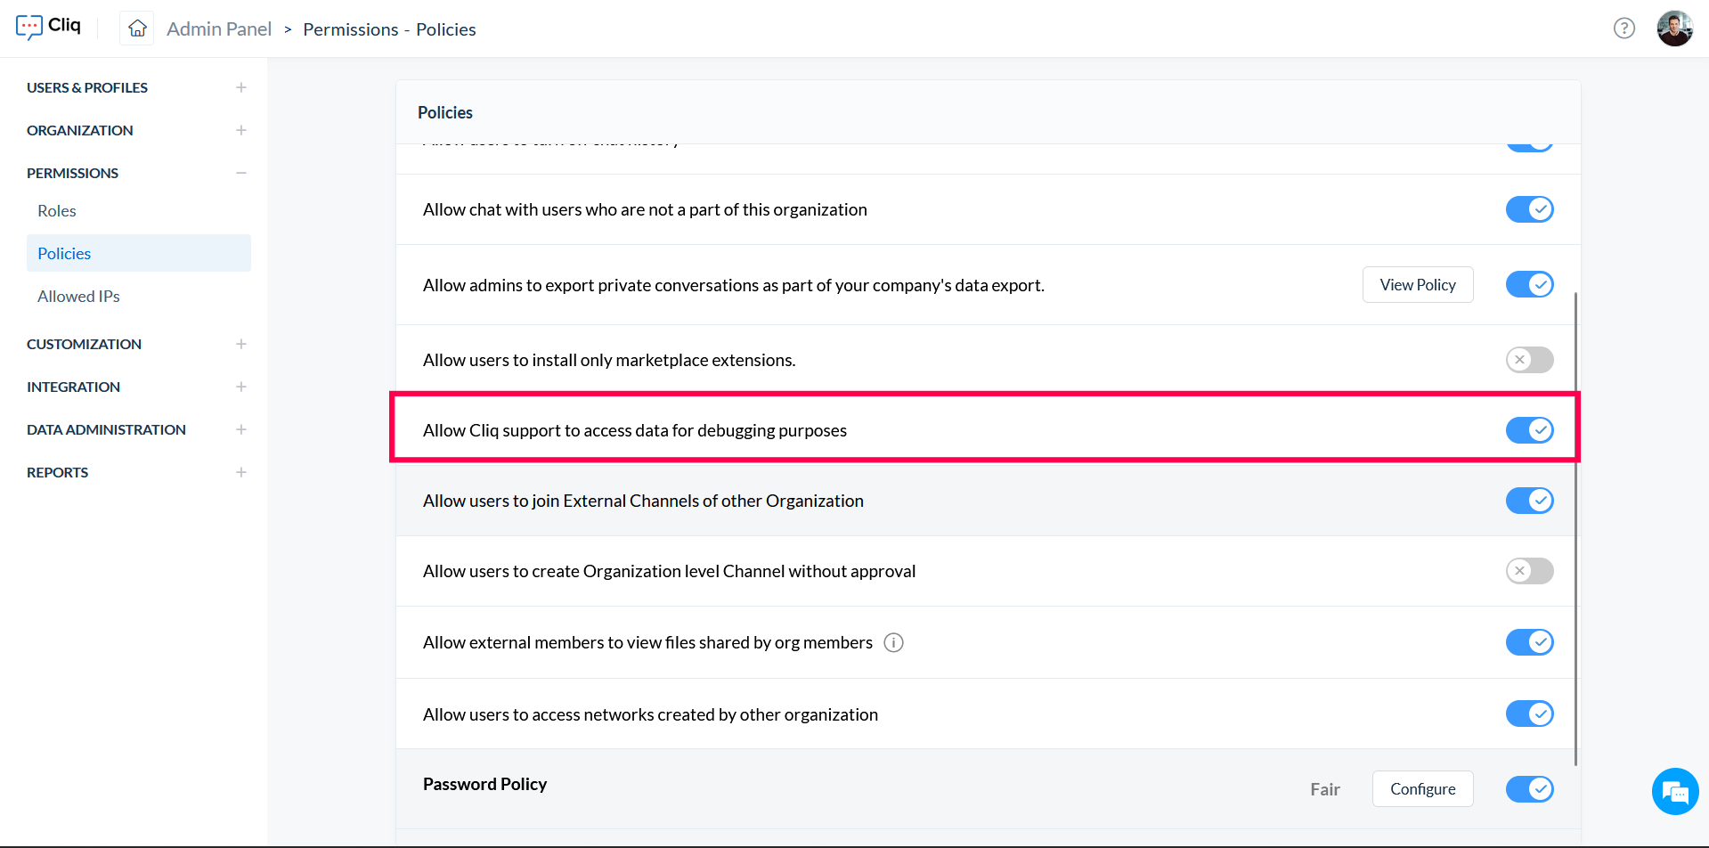
Task: Open the live chat support bubble
Action: (x=1674, y=791)
